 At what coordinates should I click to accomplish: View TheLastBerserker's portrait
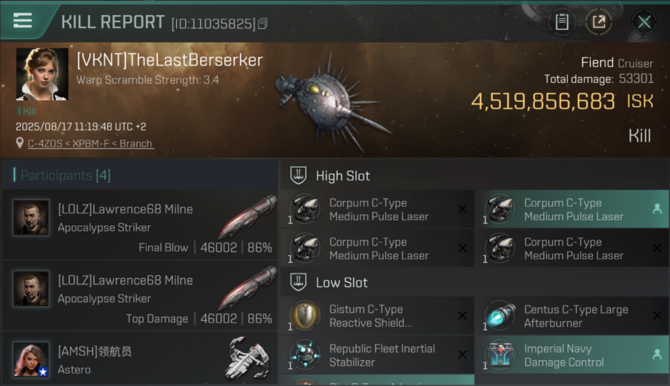click(42, 74)
